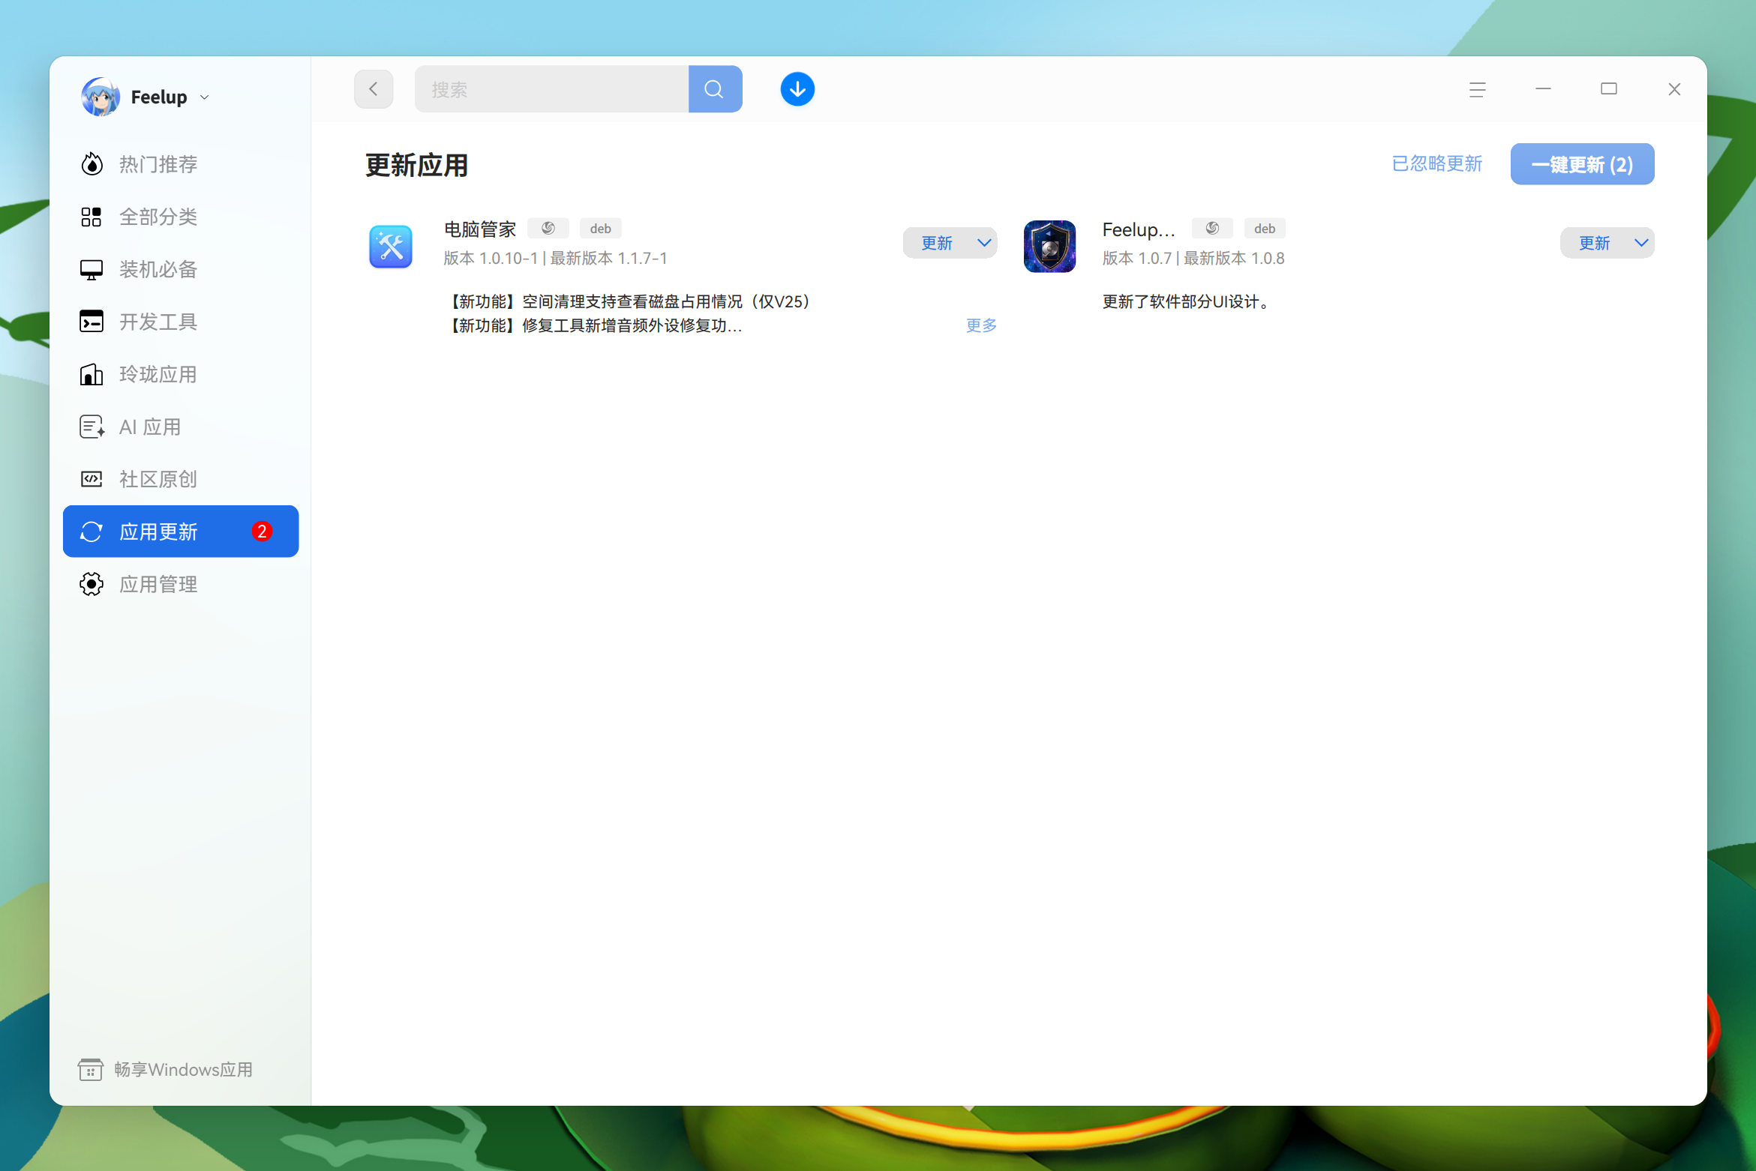
Task: Click the magnifier search button
Action: click(715, 89)
